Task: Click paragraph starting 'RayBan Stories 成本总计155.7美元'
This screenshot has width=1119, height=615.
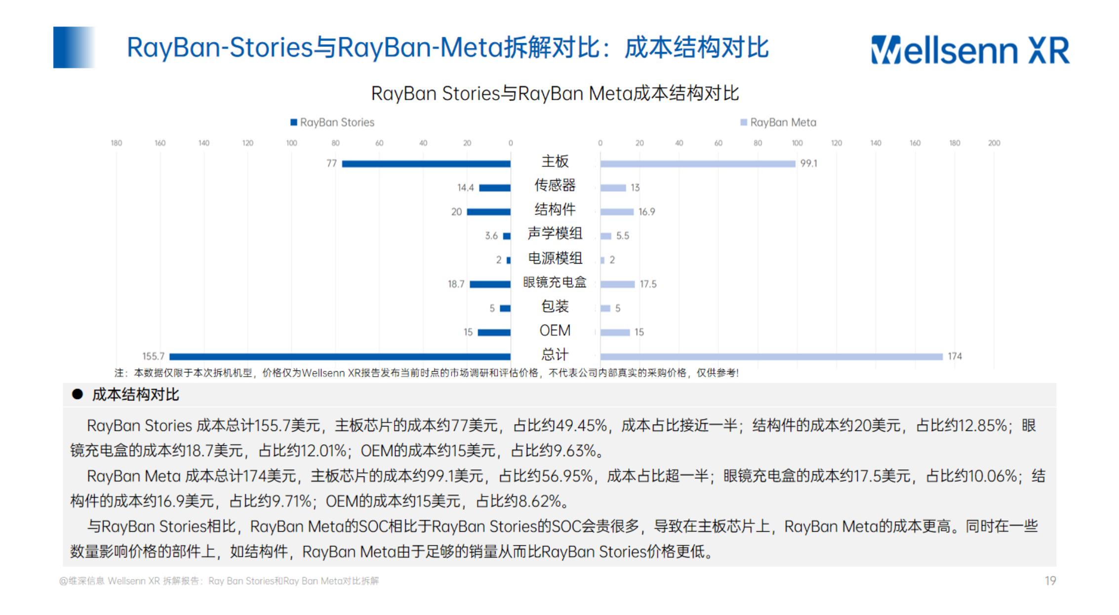Action: (553, 438)
